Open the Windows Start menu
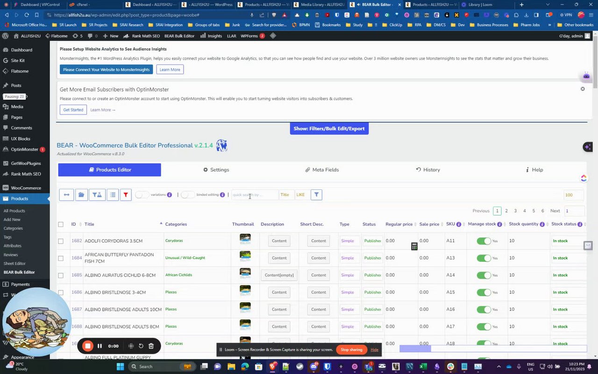Viewport: 598px width, 374px height. (x=120, y=367)
